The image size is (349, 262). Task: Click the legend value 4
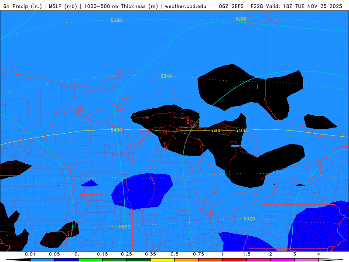(319, 254)
